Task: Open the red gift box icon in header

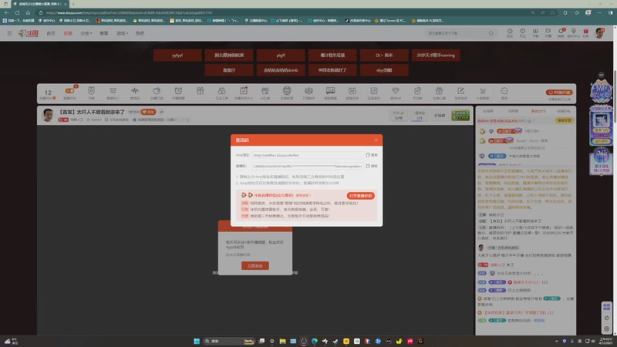Action: pos(586,32)
